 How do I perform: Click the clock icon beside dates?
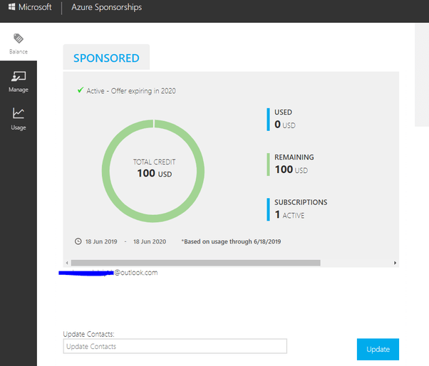pyautogui.click(x=78, y=241)
